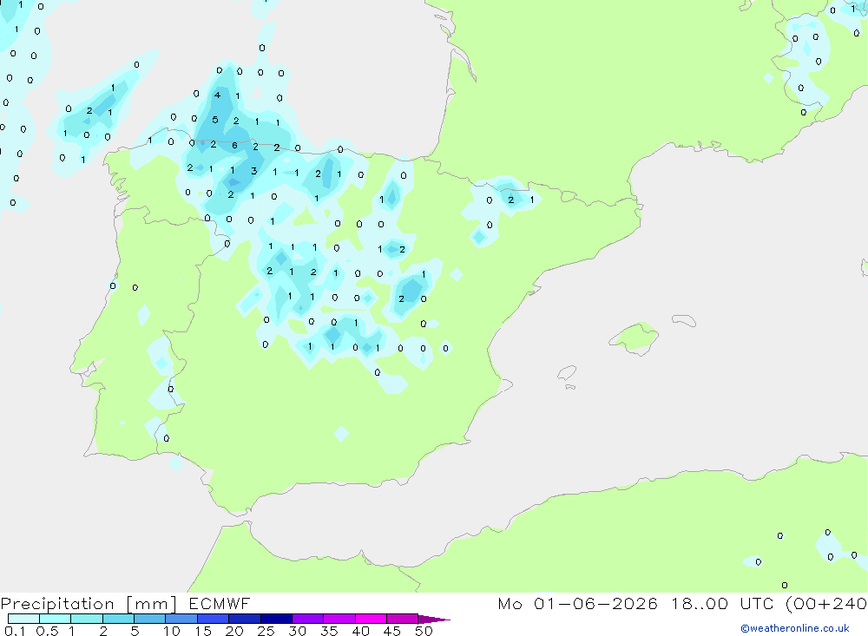The image size is (868, 636).
Task: Click the precipitation value '3' on the map
Action: pyautogui.click(x=254, y=171)
